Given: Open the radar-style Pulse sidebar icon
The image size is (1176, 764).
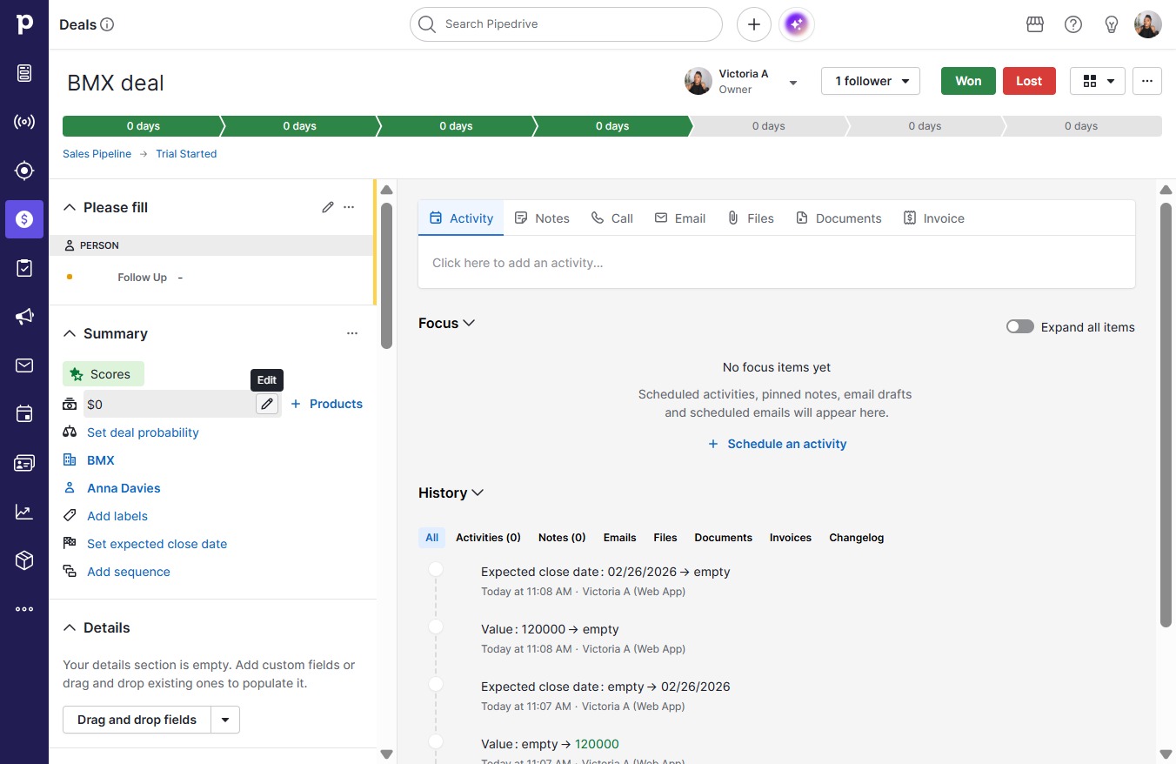Looking at the screenshot, I should tap(24, 122).
